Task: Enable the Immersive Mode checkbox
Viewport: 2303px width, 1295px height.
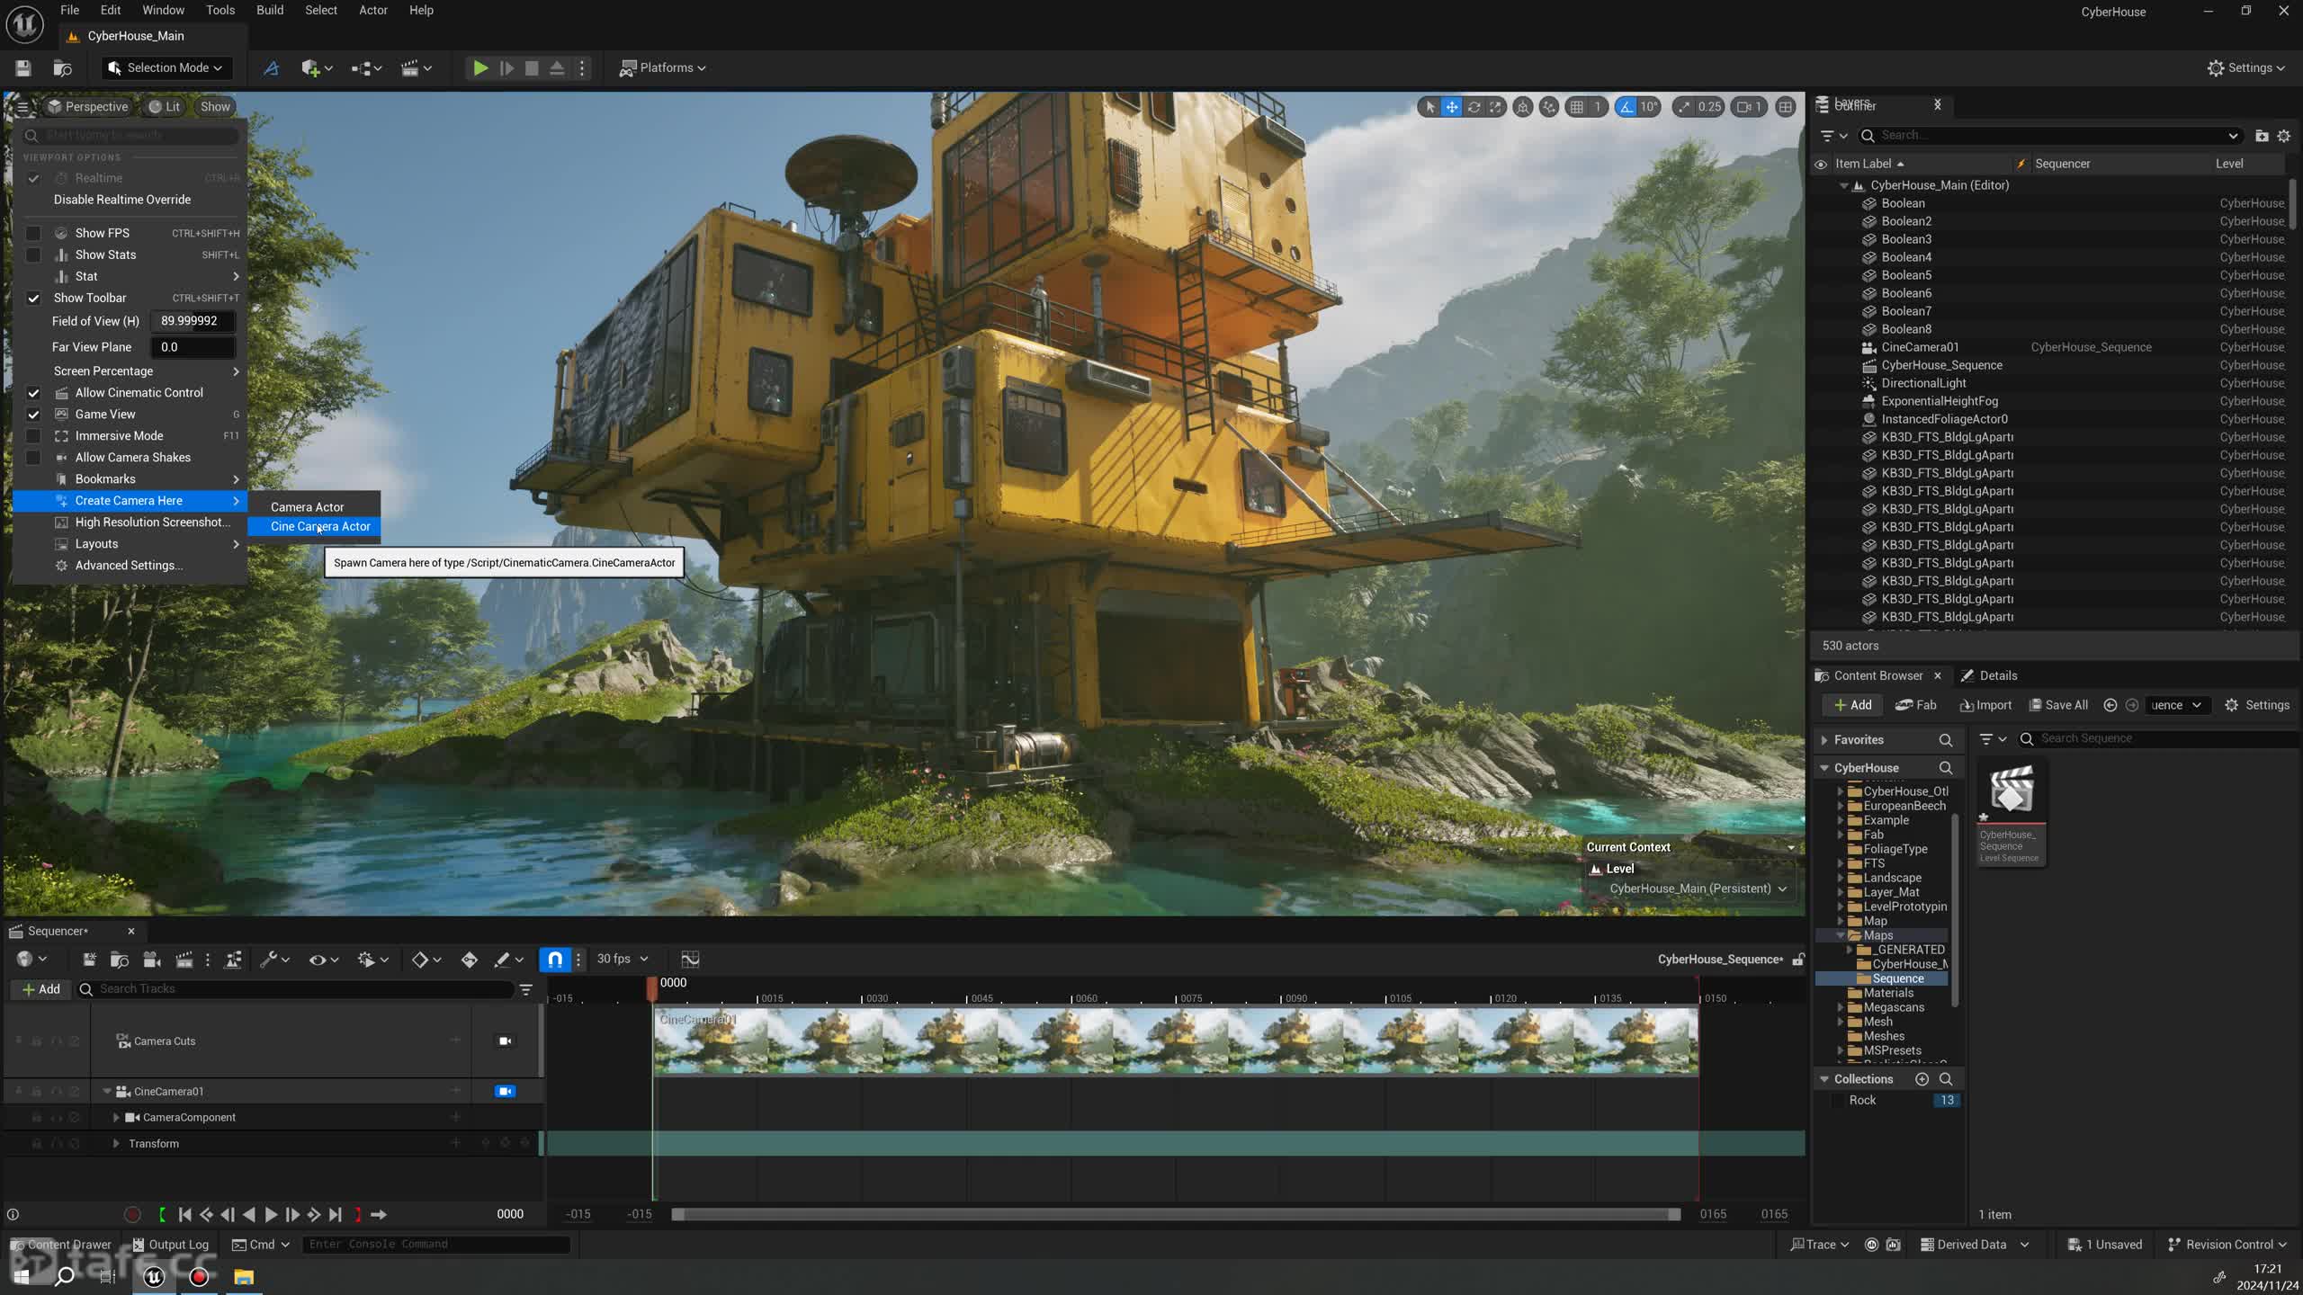Action: (x=33, y=436)
